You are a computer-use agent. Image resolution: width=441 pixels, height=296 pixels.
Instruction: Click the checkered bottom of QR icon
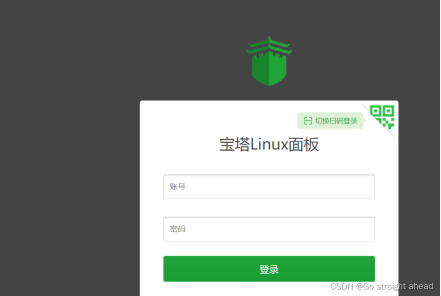[386, 123]
